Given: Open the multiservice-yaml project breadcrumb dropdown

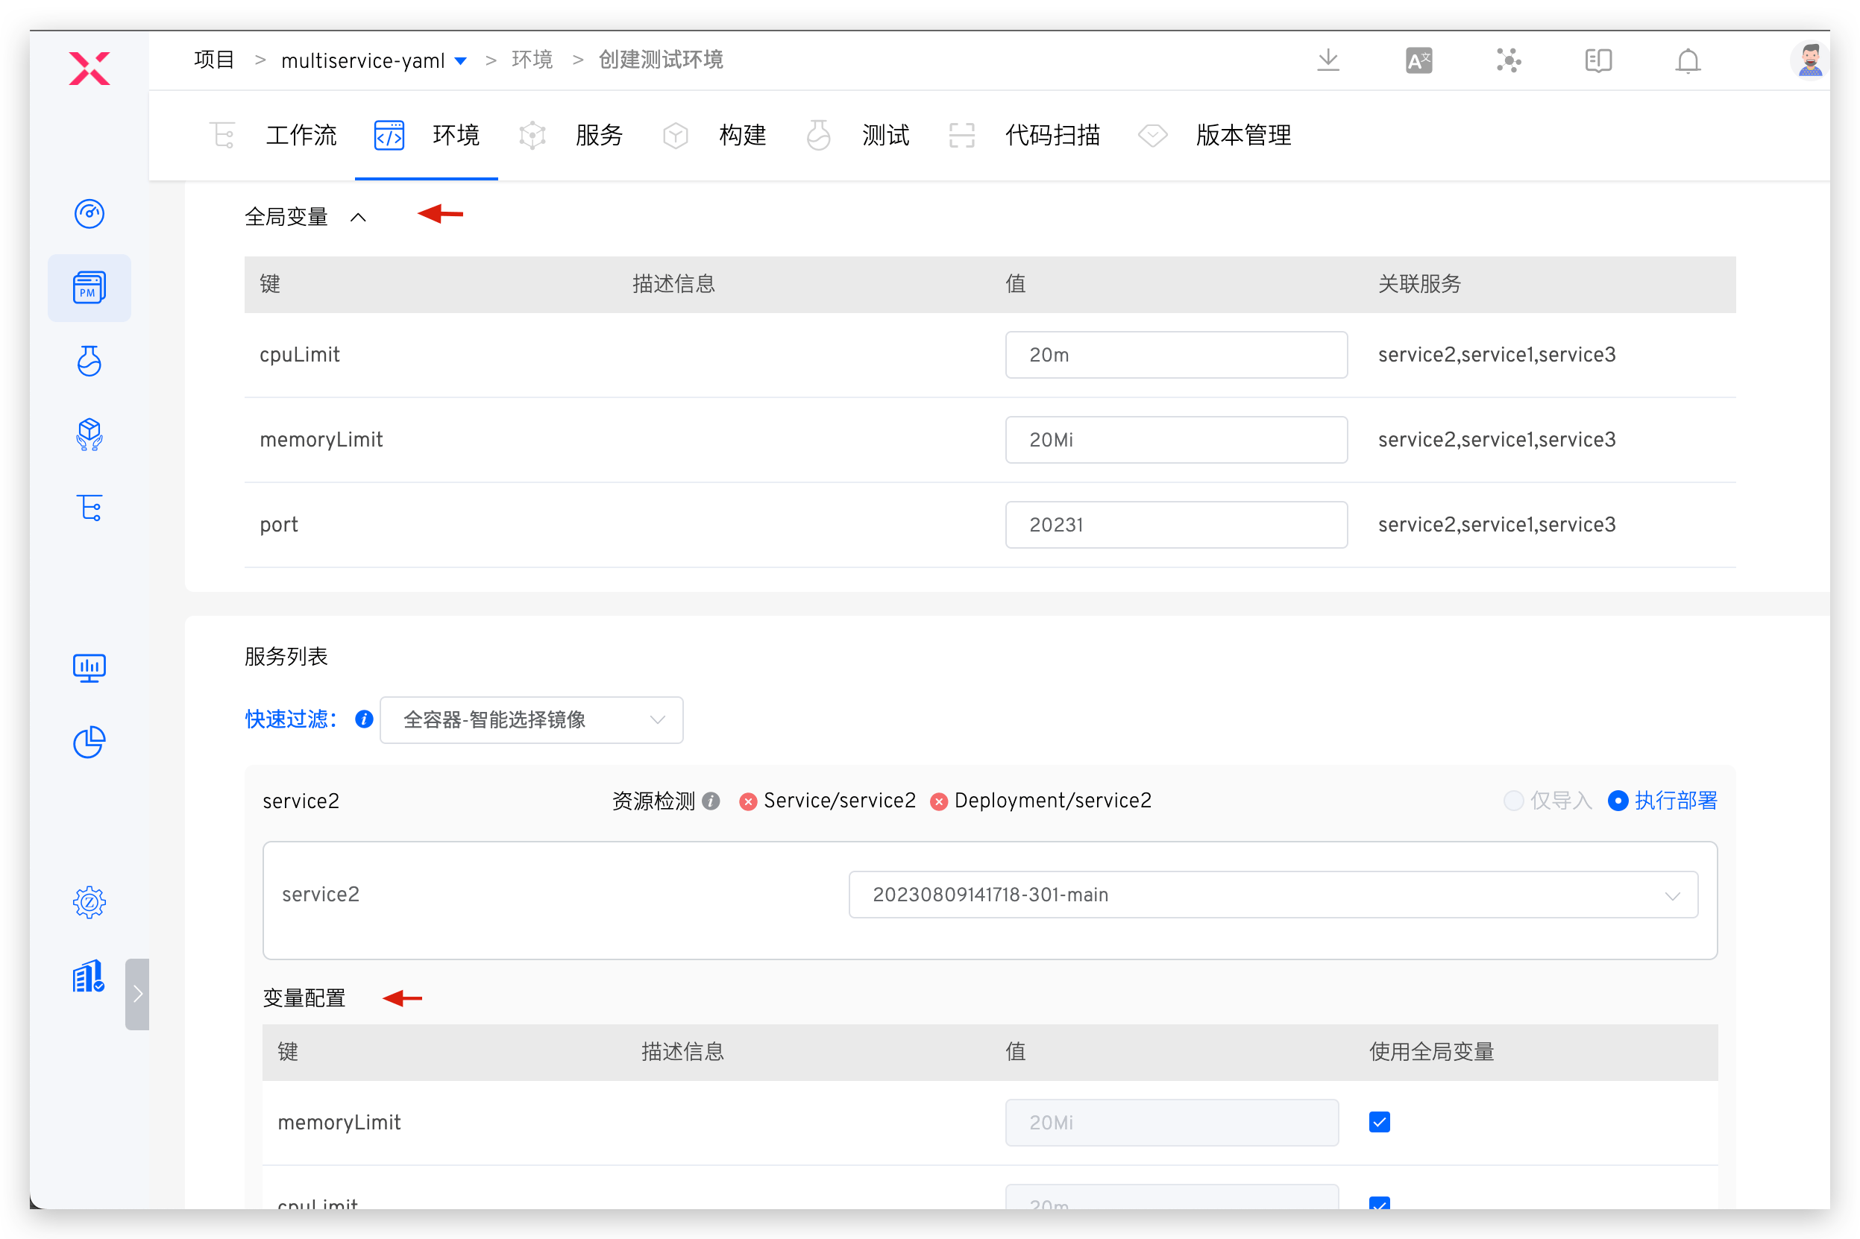Looking at the screenshot, I should point(462,60).
